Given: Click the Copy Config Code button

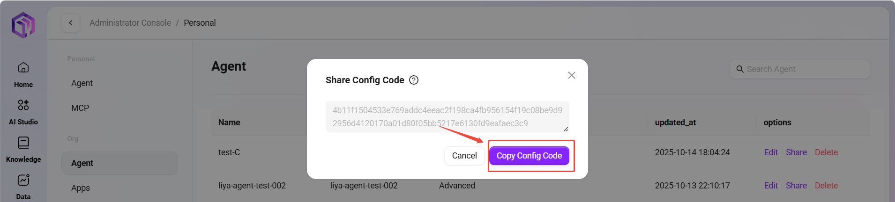Looking at the screenshot, I should (529, 156).
